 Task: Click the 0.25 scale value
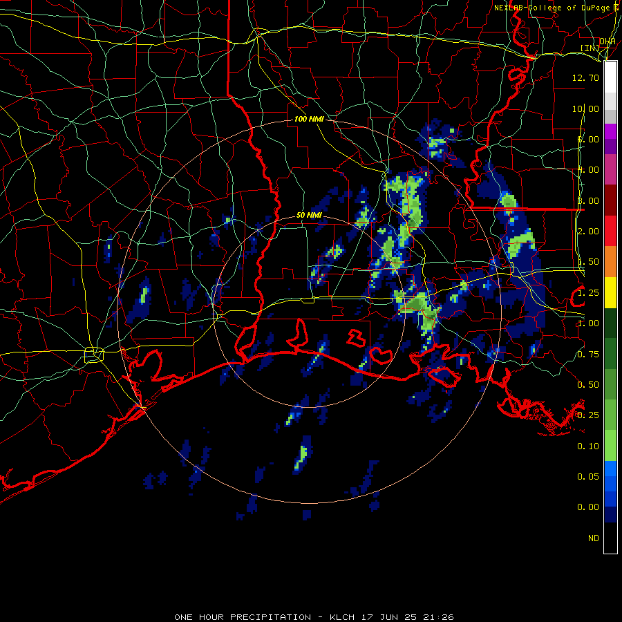point(588,415)
